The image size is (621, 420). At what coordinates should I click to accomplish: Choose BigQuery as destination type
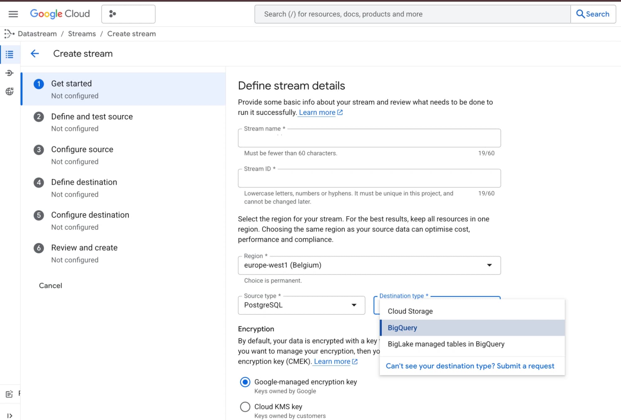pyautogui.click(x=402, y=327)
